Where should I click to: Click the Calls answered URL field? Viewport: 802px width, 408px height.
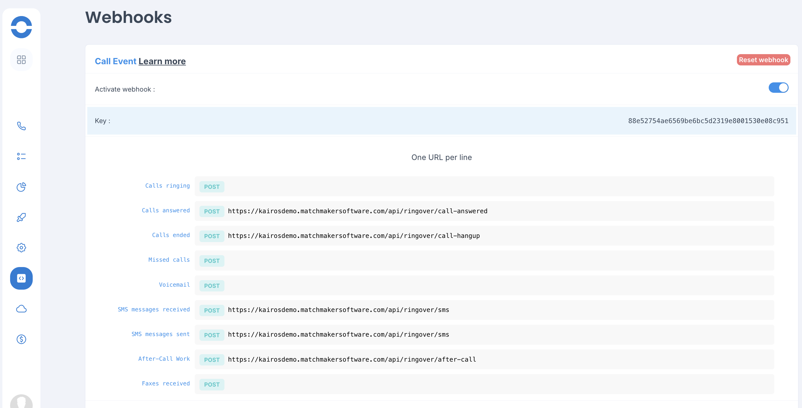(484, 211)
